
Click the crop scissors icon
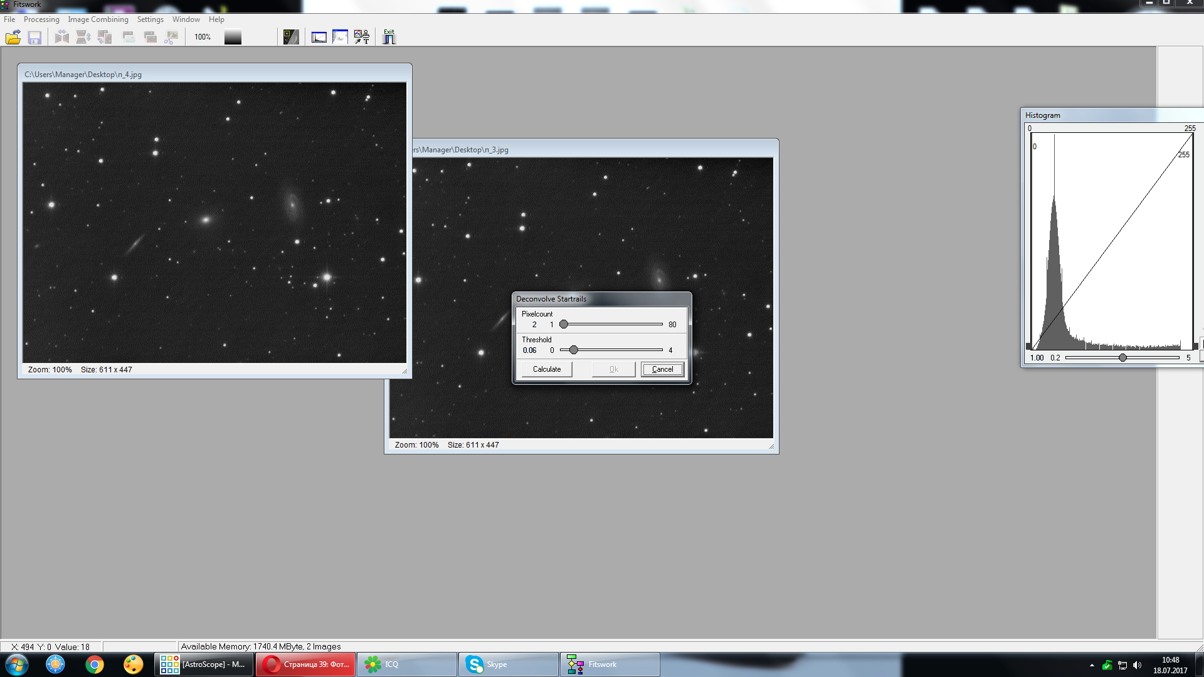point(171,38)
